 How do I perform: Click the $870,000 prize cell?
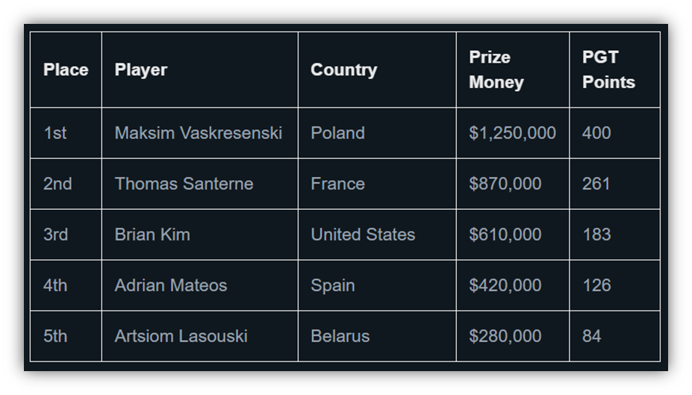click(513, 184)
